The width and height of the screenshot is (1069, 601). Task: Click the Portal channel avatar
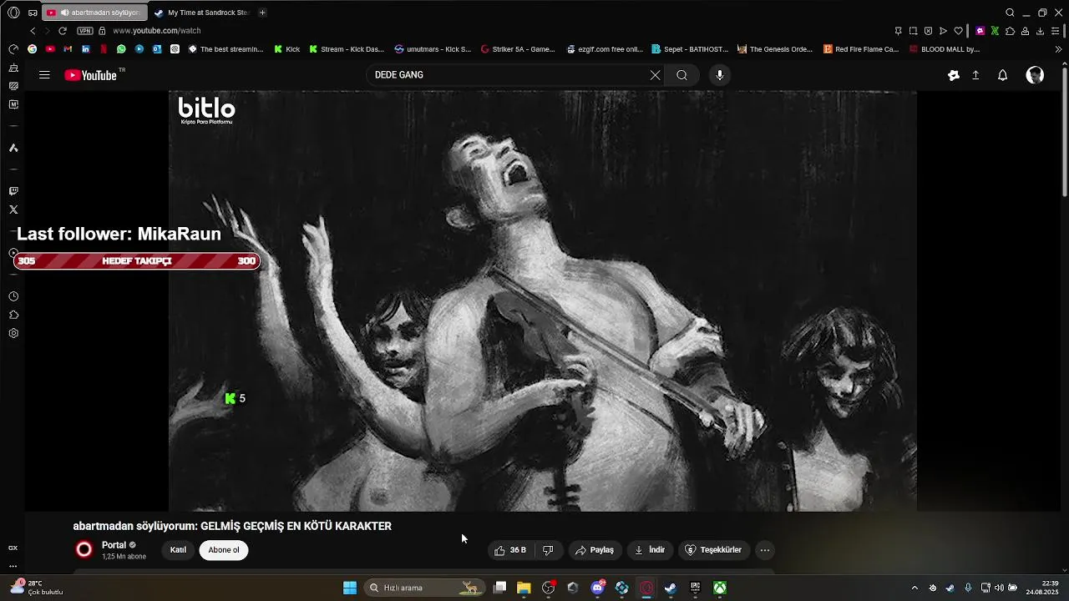pos(84,549)
